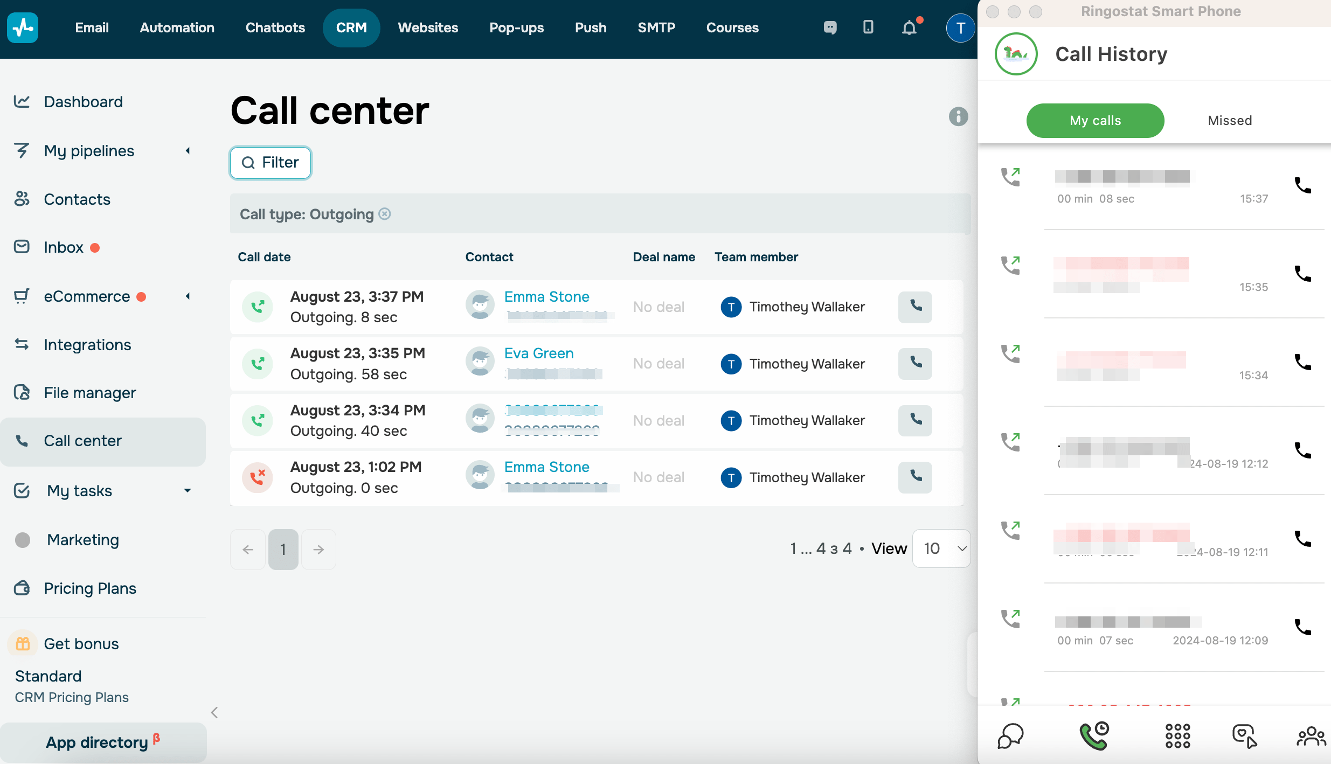Go to Chatbots
The height and width of the screenshot is (764, 1331).
(275, 27)
